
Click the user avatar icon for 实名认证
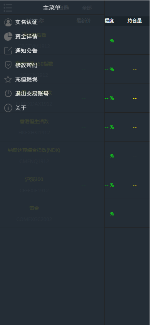coord(8,22)
